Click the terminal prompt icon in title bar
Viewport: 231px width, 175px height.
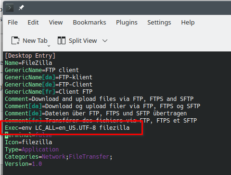coord(10,8)
